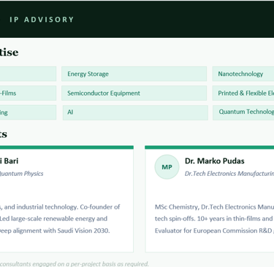Select the Films expertise tag
Screen dimensions: 274x267
tap(28, 93)
